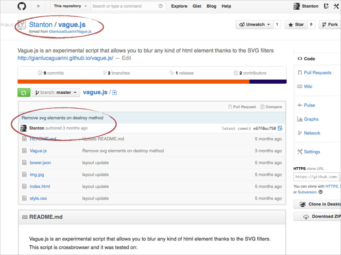
Task: View the 2 contributors
Action: tap(250, 73)
